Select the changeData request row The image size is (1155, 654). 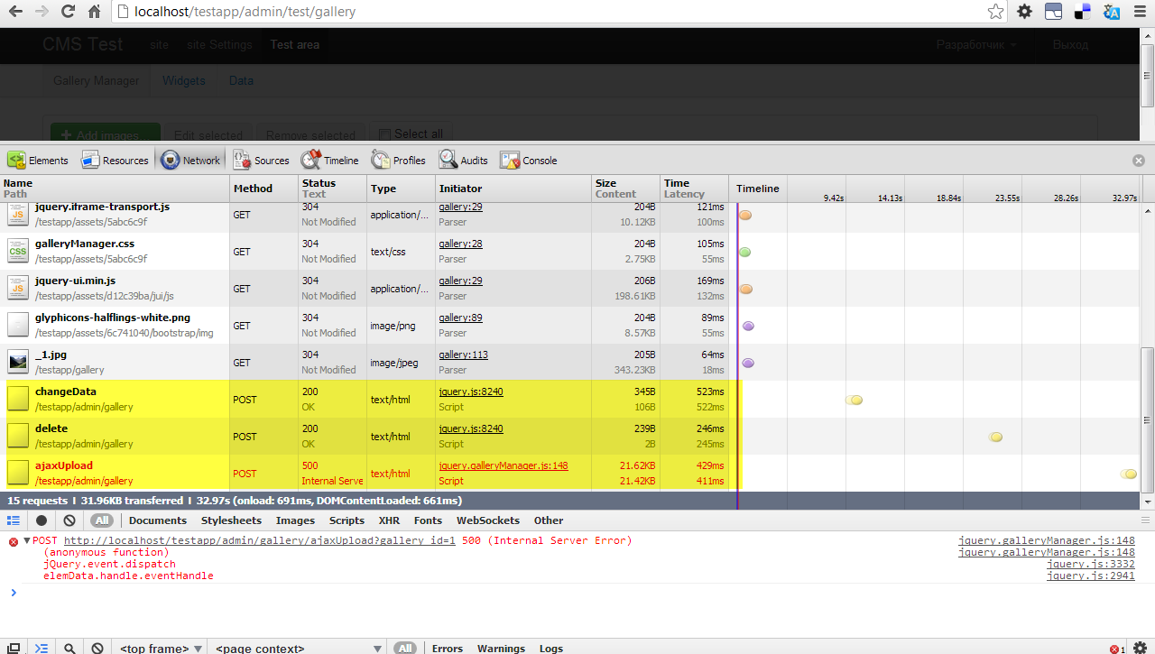coord(66,391)
